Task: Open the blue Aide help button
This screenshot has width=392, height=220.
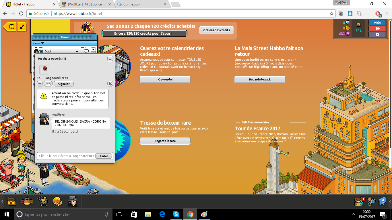Action: pyautogui.click(x=377, y=23)
